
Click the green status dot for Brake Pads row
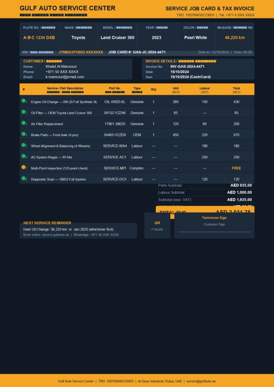(x=23, y=134)
